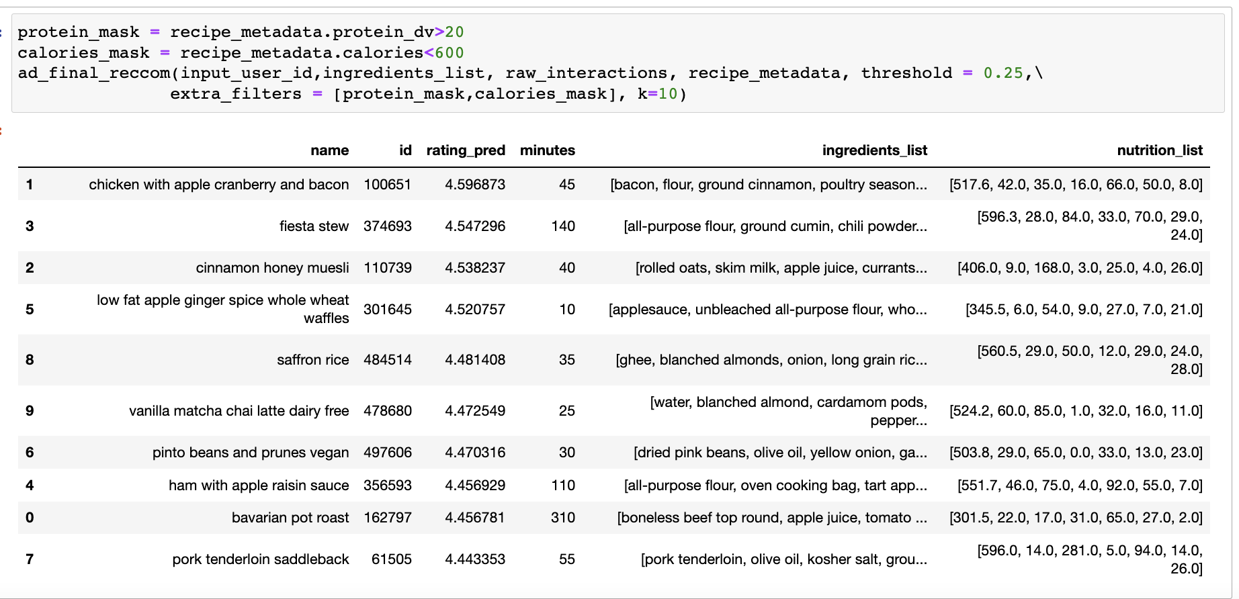The width and height of the screenshot is (1239, 599).
Task: Select the 'bavarian pot roast' cell
Action: (290, 518)
